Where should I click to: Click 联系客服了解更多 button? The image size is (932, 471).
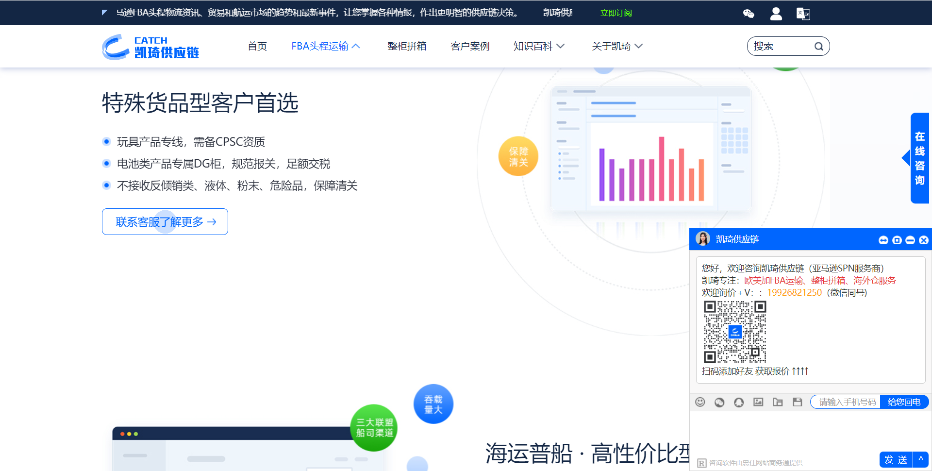point(165,222)
